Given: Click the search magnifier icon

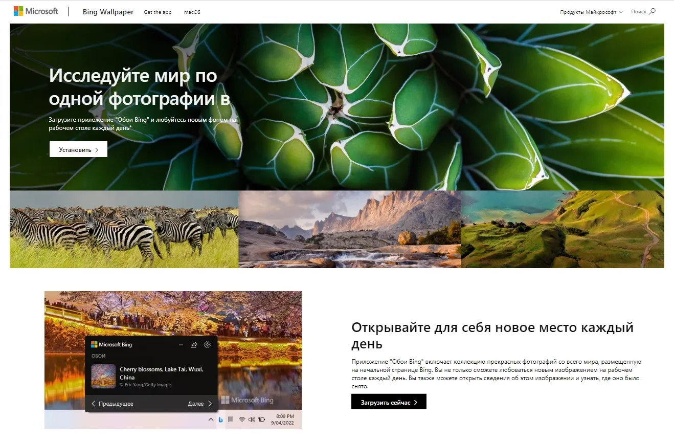Looking at the screenshot, I should click(x=652, y=11).
